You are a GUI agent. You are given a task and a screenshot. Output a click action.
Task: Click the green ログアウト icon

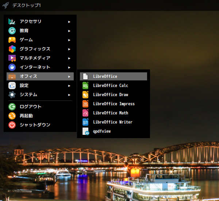12,107
